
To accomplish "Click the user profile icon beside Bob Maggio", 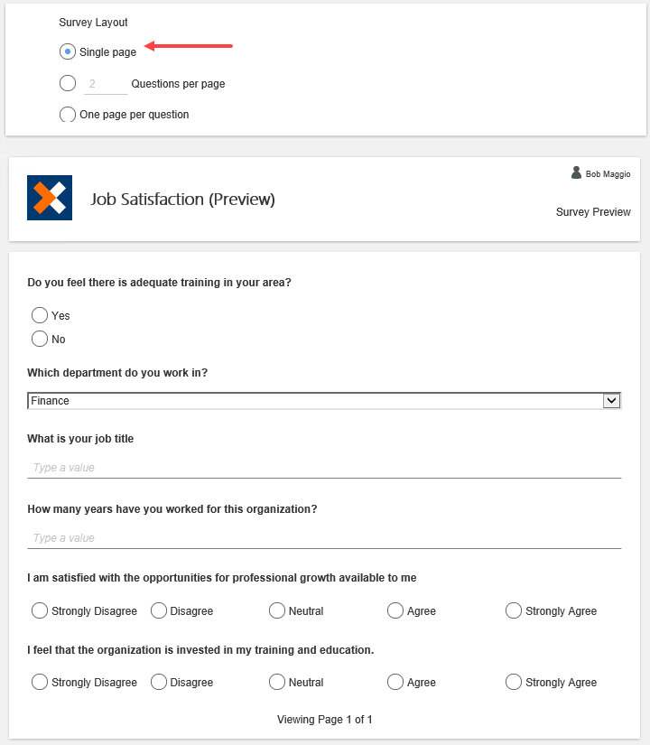I will [575, 173].
